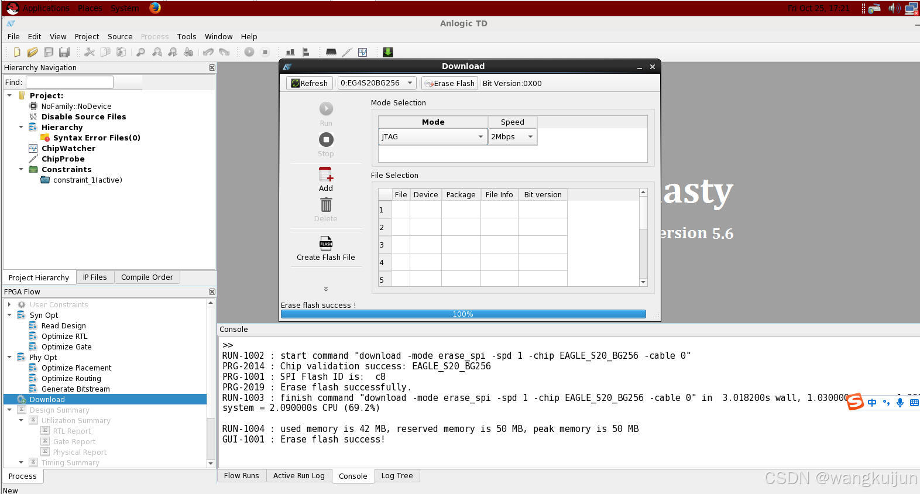Open the device EG4S20BG256 dropdown

(x=377, y=83)
